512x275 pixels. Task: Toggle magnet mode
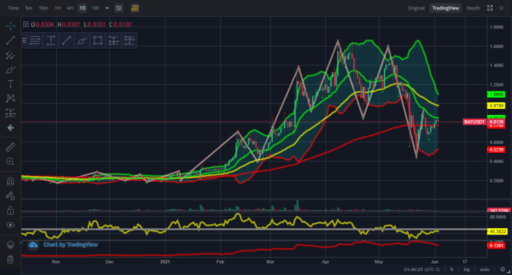coord(11,181)
